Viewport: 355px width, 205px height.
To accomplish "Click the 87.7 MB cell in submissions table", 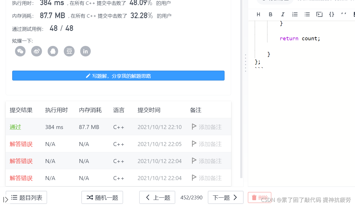I will (89, 127).
